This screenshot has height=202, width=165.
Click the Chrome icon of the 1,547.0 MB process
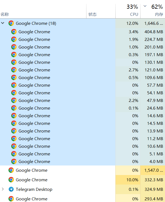11,170
